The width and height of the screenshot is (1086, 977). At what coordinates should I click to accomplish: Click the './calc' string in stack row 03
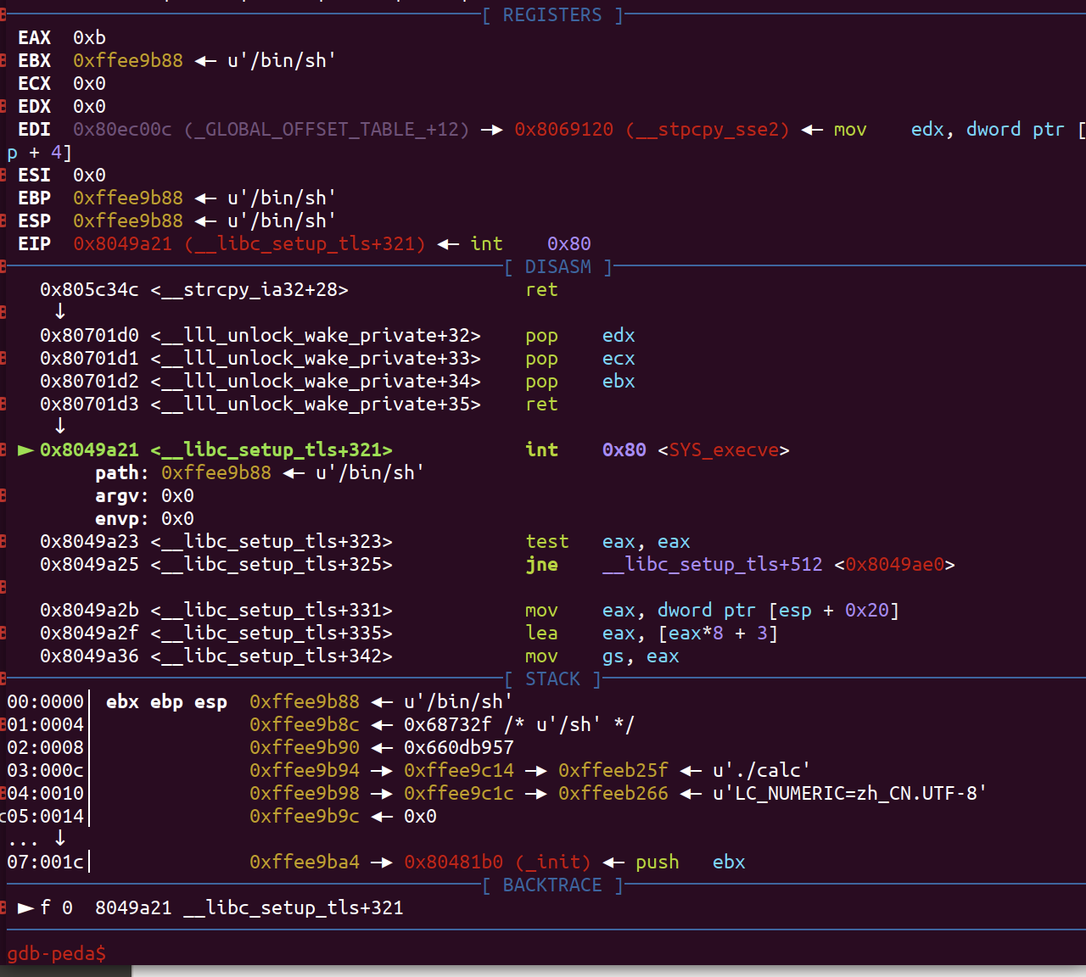762,771
